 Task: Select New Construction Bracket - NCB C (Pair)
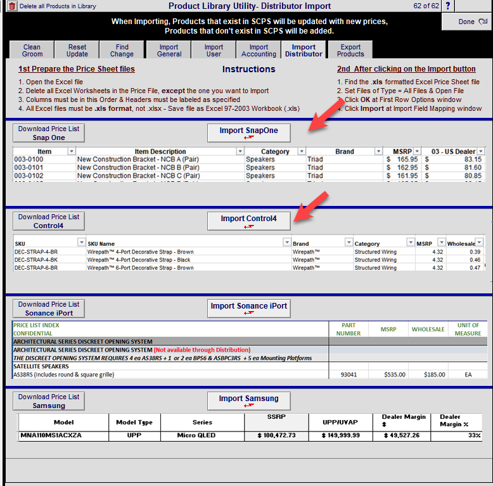tap(139, 176)
